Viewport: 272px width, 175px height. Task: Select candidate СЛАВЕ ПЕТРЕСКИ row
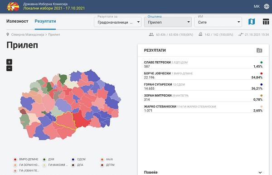pyautogui.click(x=203, y=64)
